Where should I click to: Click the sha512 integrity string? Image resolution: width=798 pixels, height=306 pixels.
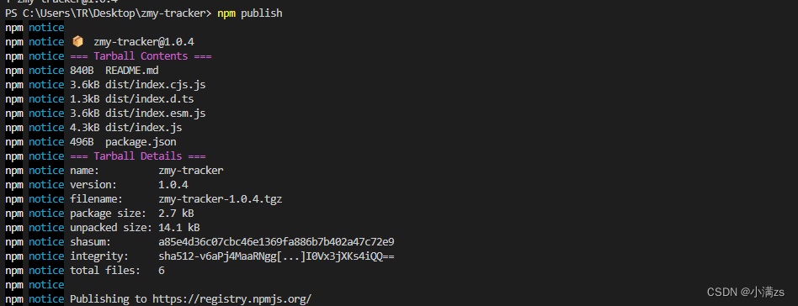276,256
